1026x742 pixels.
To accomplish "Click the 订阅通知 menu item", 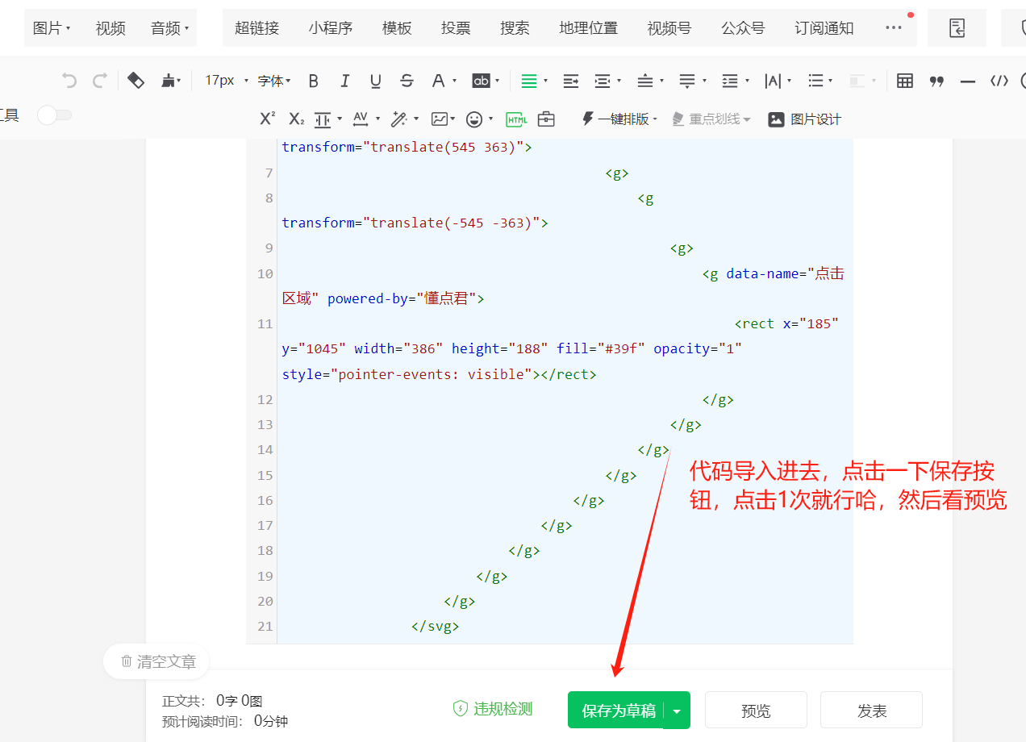I will [x=824, y=28].
